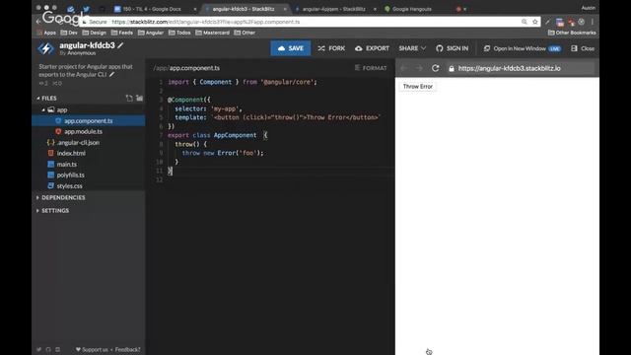Open Dev bookmarks folder
Screen dimensions: 631x355
click(69, 33)
